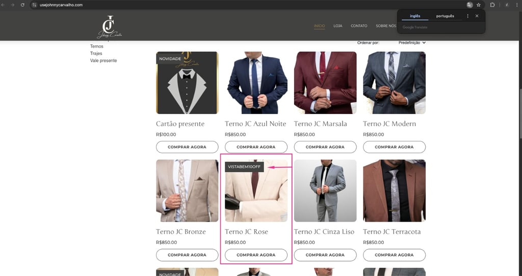Screen dimensions: 522x276
Task: Click Terno JC Terracota title
Action: (x=392, y=231)
